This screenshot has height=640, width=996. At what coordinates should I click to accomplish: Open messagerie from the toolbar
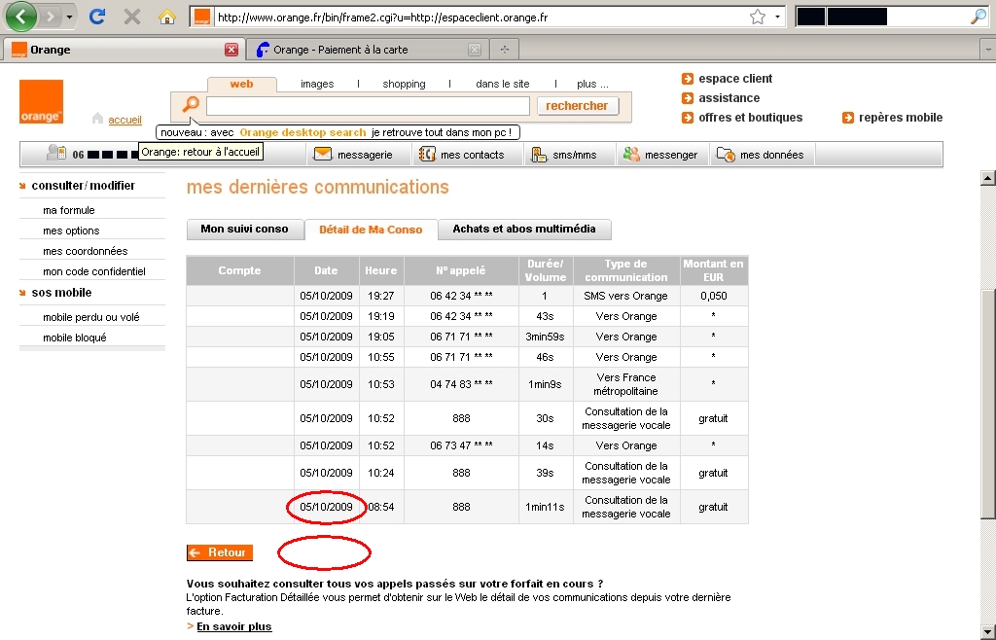pyautogui.click(x=353, y=155)
